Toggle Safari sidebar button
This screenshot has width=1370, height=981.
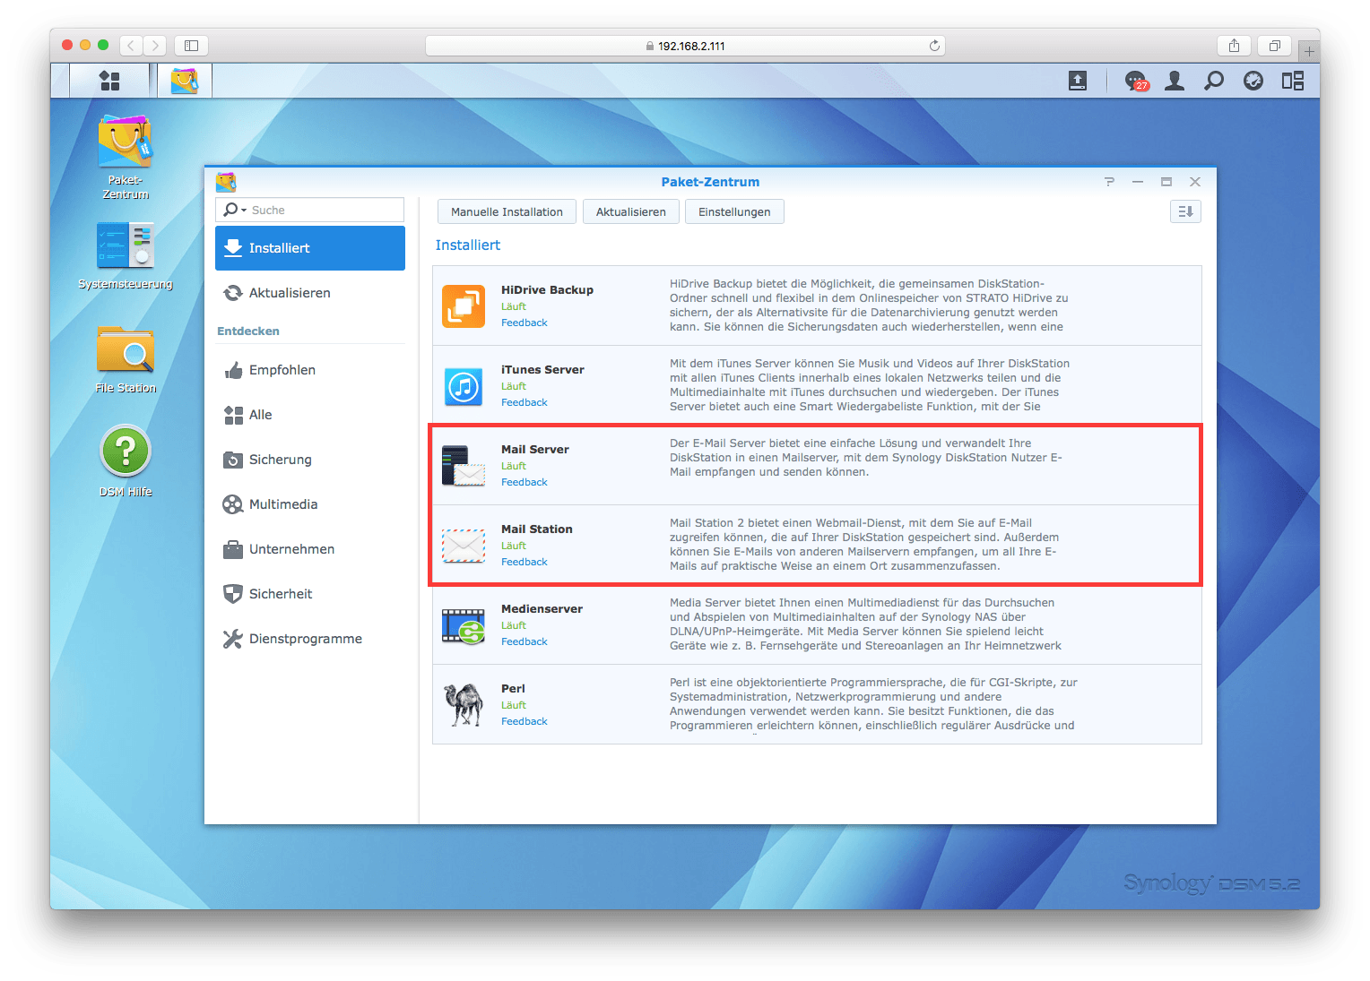tap(191, 46)
